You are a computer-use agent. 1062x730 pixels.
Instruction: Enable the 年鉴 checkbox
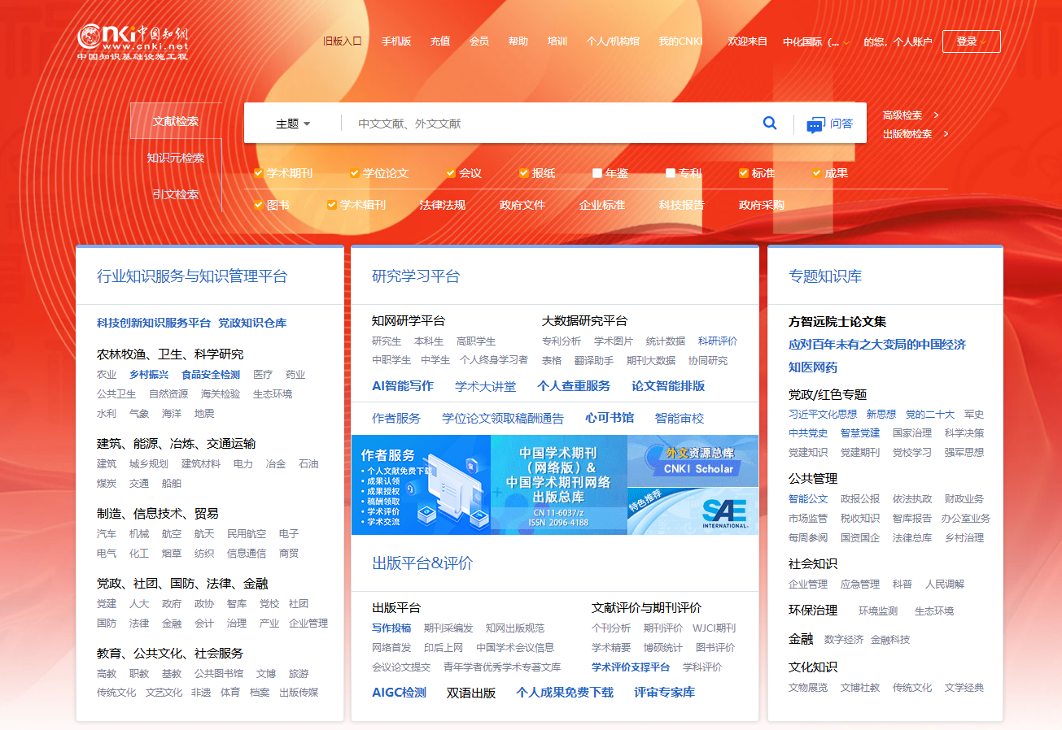coord(597,173)
